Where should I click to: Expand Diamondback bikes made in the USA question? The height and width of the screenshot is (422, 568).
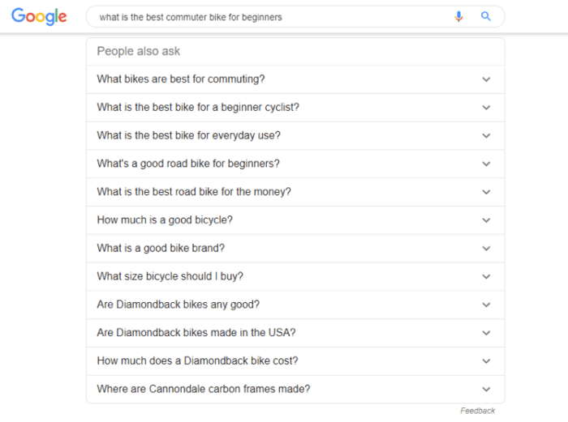pyautogui.click(x=486, y=333)
